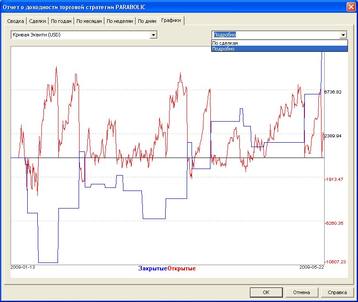
Task: Click the 6736.82 axis value
Action: [x=333, y=92]
